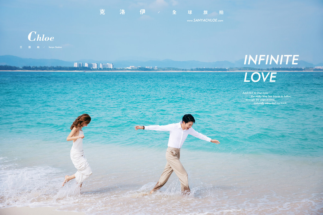Click the white buildings on the shoreline
This screenshot has height=215, width=323.
[94, 65]
